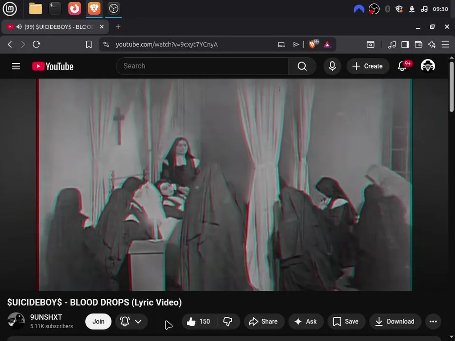Save the video to a playlist
This screenshot has height=341, width=455.
[x=346, y=321]
